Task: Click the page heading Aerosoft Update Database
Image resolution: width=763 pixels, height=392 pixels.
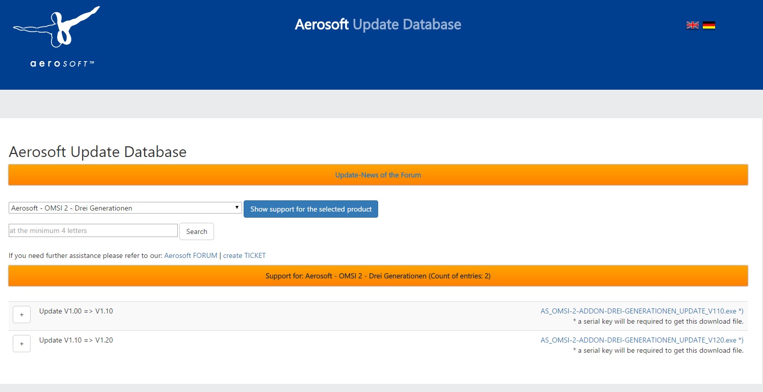Action: 97,152
